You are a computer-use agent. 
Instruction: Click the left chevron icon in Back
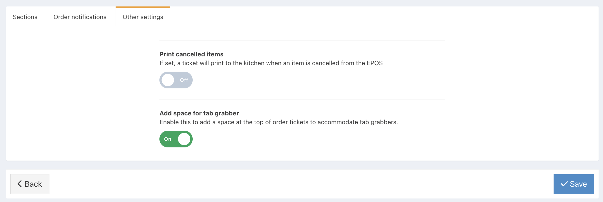pyautogui.click(x=20, y=184)
